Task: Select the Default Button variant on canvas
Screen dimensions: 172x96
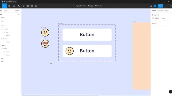Action: click(87, 35)
